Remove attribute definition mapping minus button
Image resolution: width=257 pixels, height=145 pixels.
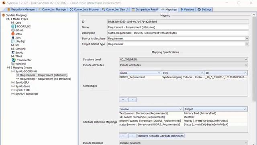click(132, 136)
